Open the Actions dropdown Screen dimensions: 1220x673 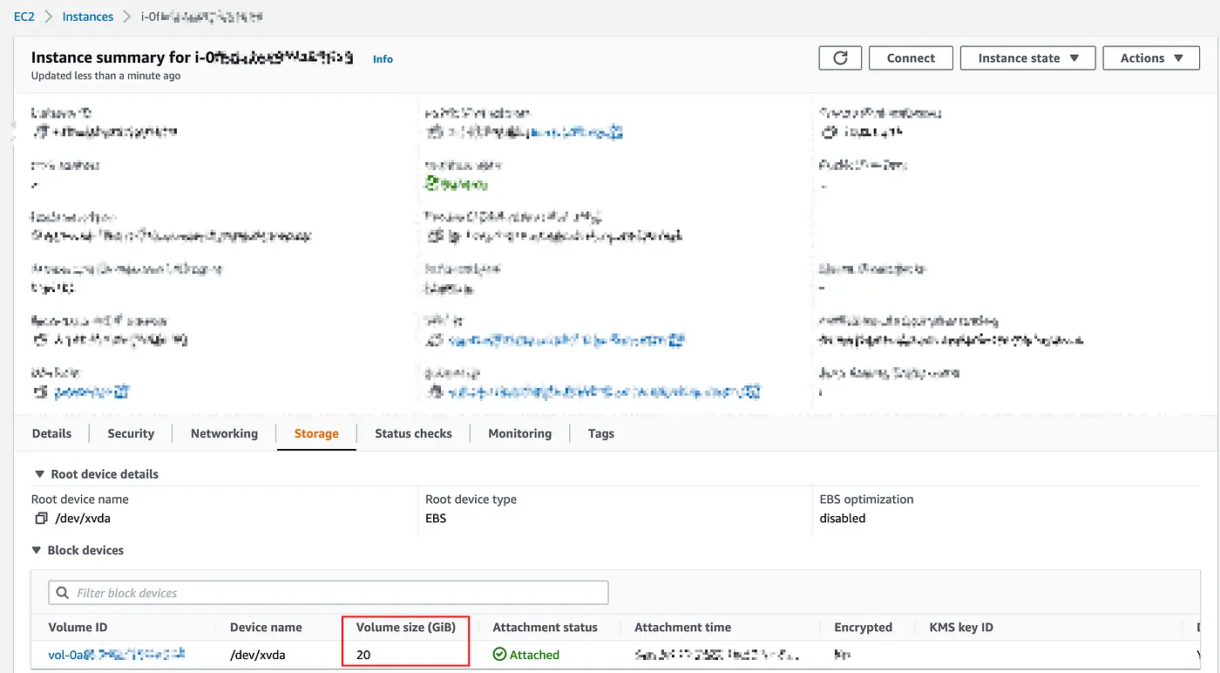click(x=1150, y=58)
